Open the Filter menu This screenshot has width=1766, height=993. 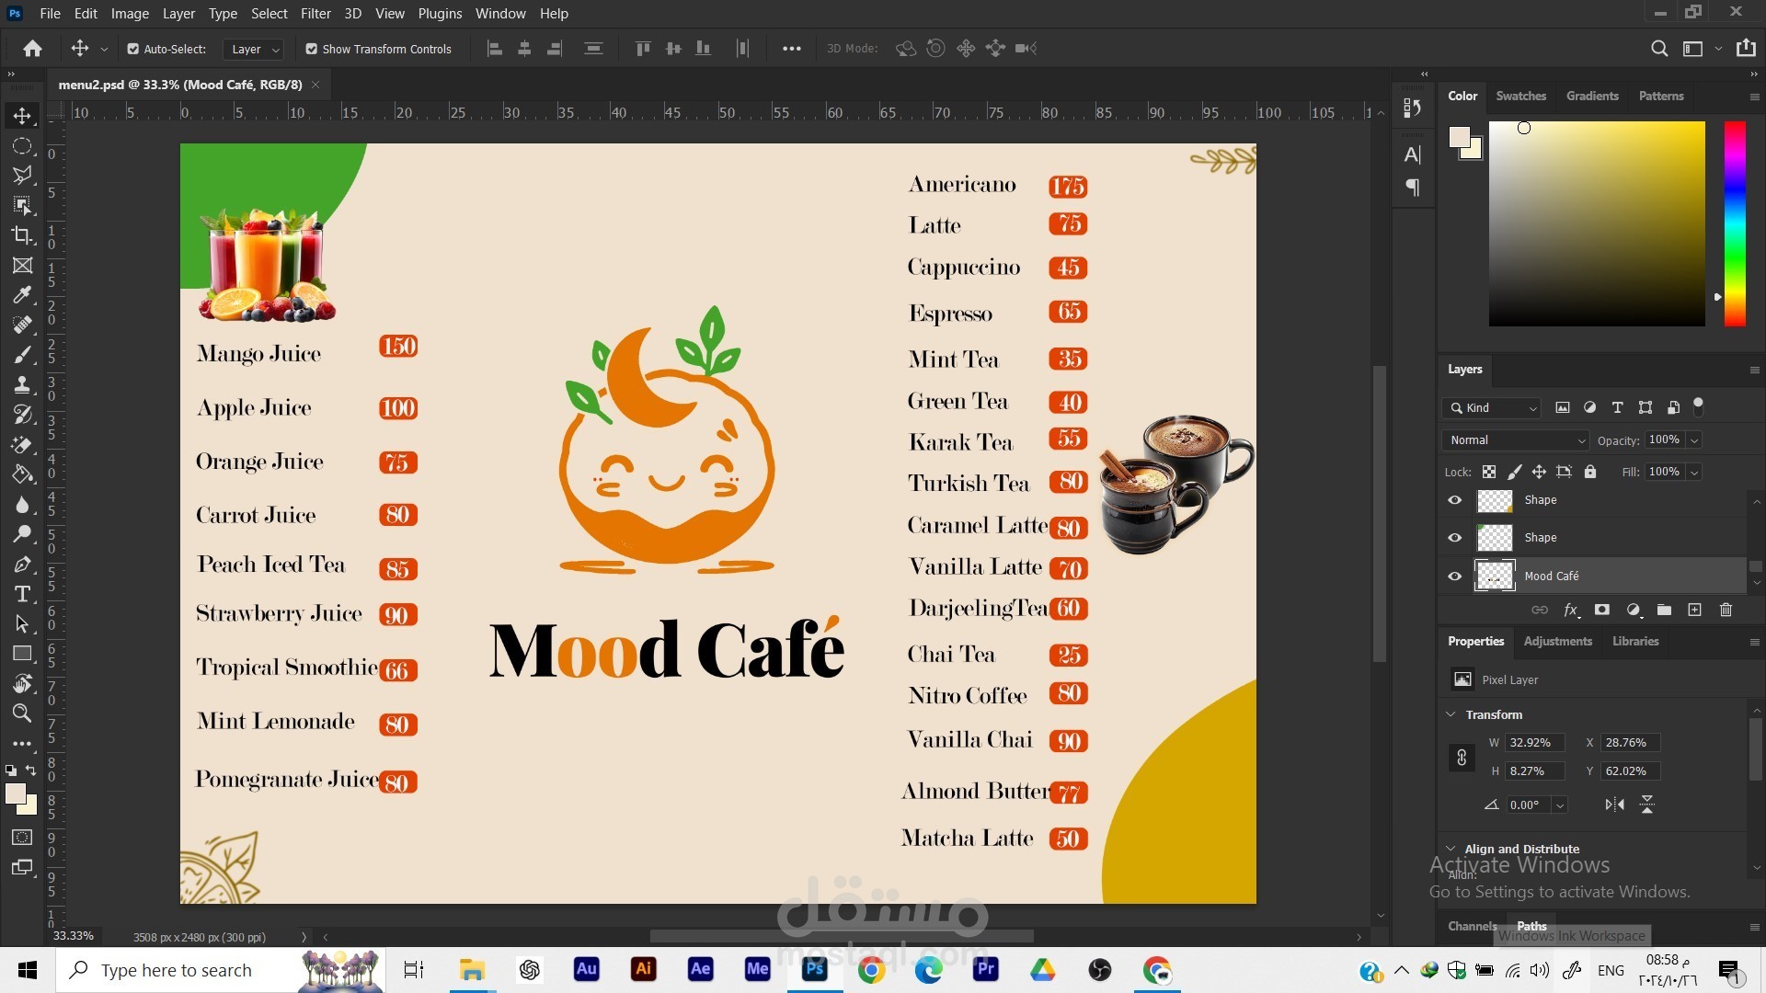click(315, 14)
